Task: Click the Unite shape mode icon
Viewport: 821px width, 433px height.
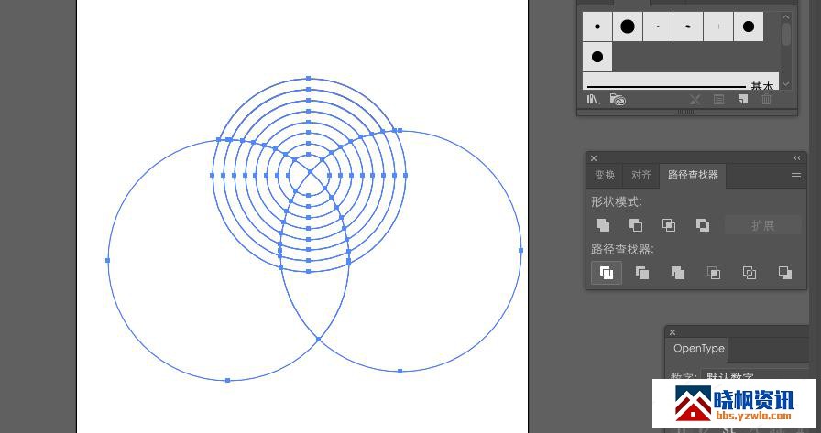Action: click(603, 225)
